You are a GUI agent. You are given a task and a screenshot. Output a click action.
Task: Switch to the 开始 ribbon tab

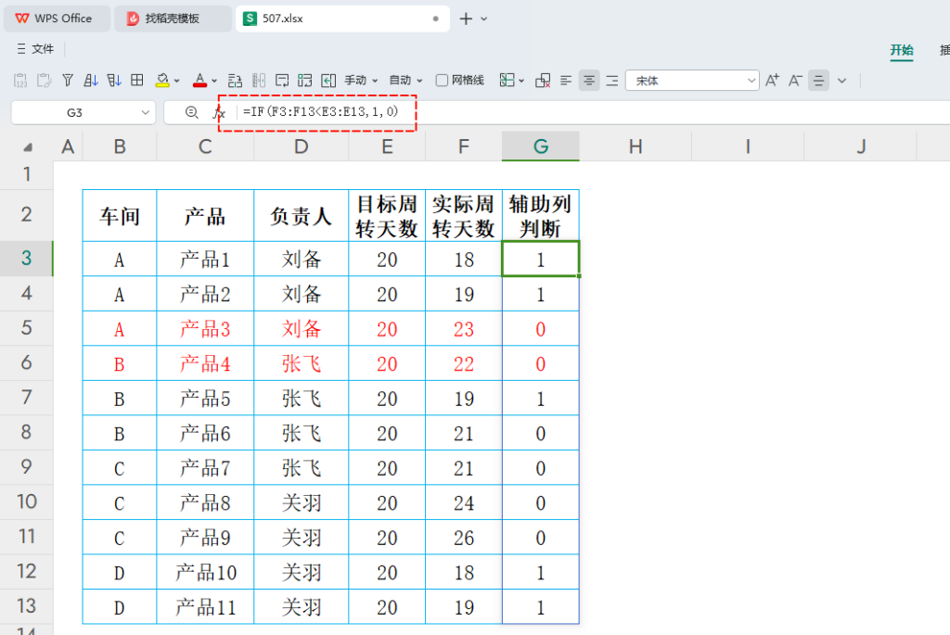pyautogui.click(x=902, y=50)
